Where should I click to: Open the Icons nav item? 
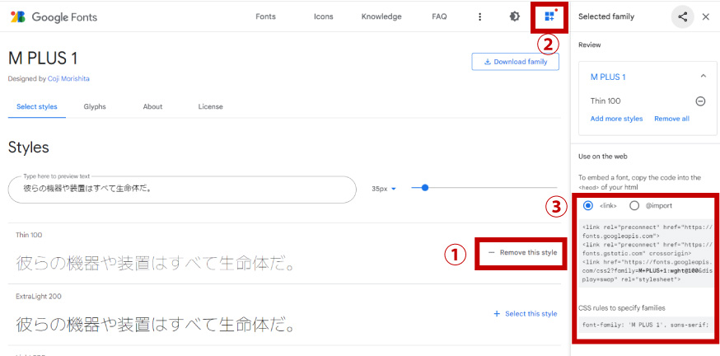pos(323,16)
